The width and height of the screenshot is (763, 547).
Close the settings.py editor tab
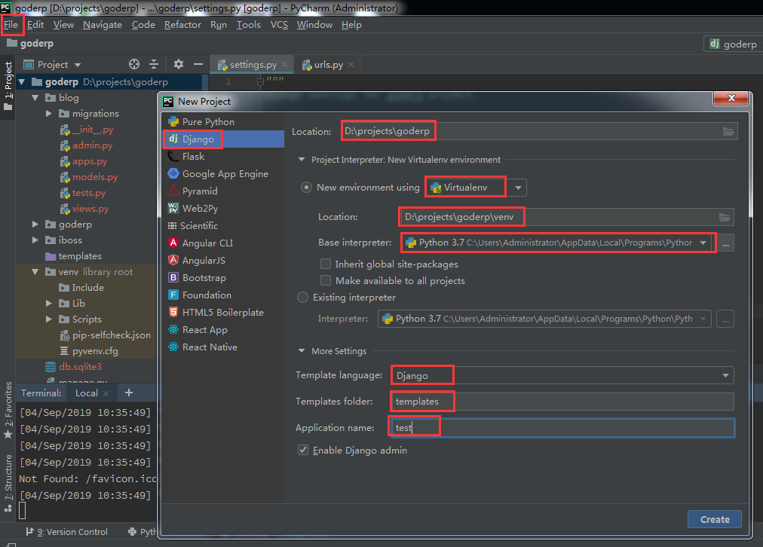(x=285, y=65)
